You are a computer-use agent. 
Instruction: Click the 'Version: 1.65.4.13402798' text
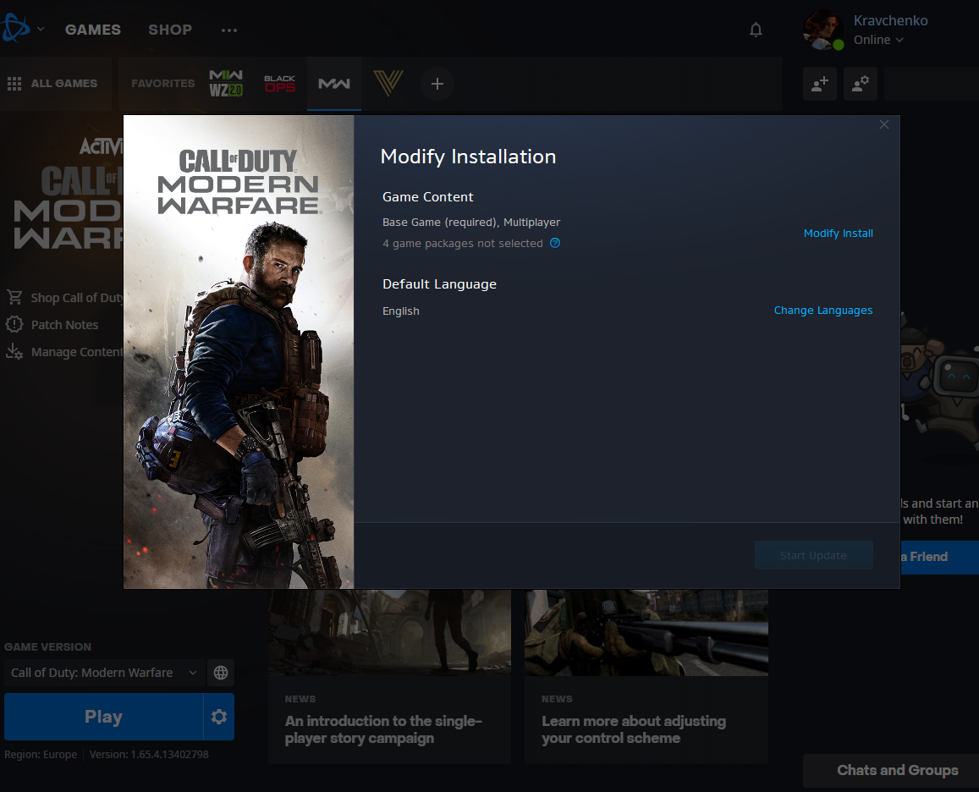coord(149,755)
